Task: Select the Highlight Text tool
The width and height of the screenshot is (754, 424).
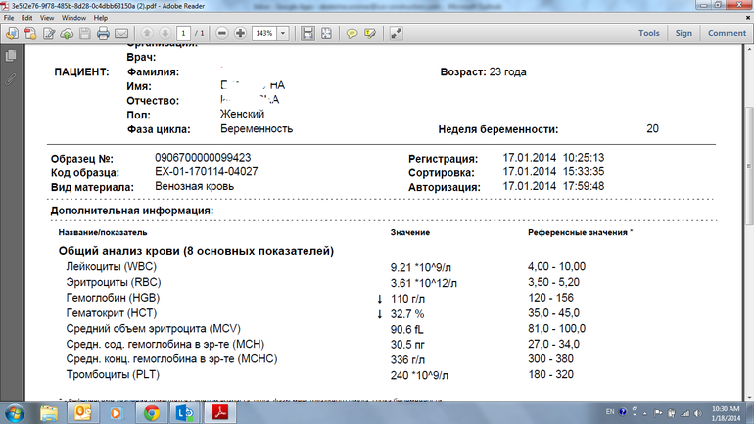Action: 370,33
